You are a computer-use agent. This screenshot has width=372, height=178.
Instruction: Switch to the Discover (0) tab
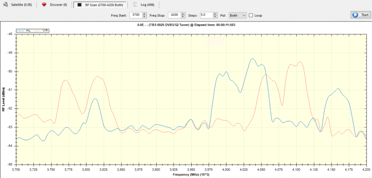pyautogui.click(x=54, y=5)
